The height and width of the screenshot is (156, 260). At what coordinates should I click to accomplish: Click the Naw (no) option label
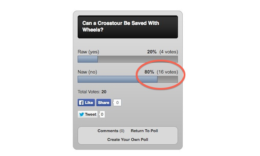pyautogui.click(x=87, y=72)
